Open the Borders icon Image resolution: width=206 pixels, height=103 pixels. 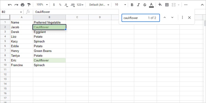tap(167, 5)
